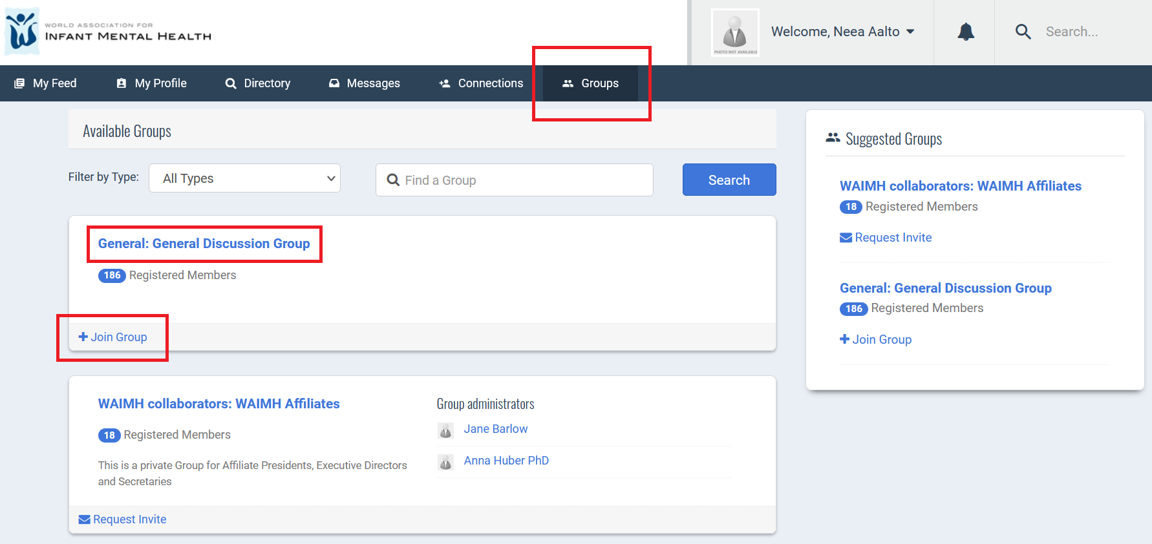
Task: Click Join Group in Suggested Groups
Action: pos(876,340)
